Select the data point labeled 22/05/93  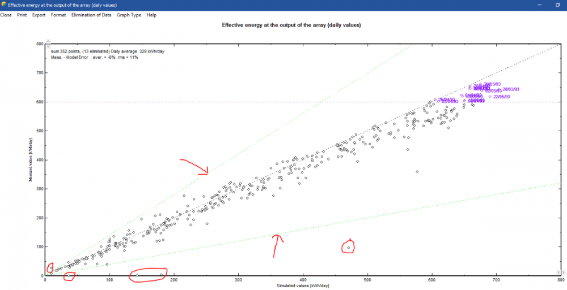[x=489, y=97]
